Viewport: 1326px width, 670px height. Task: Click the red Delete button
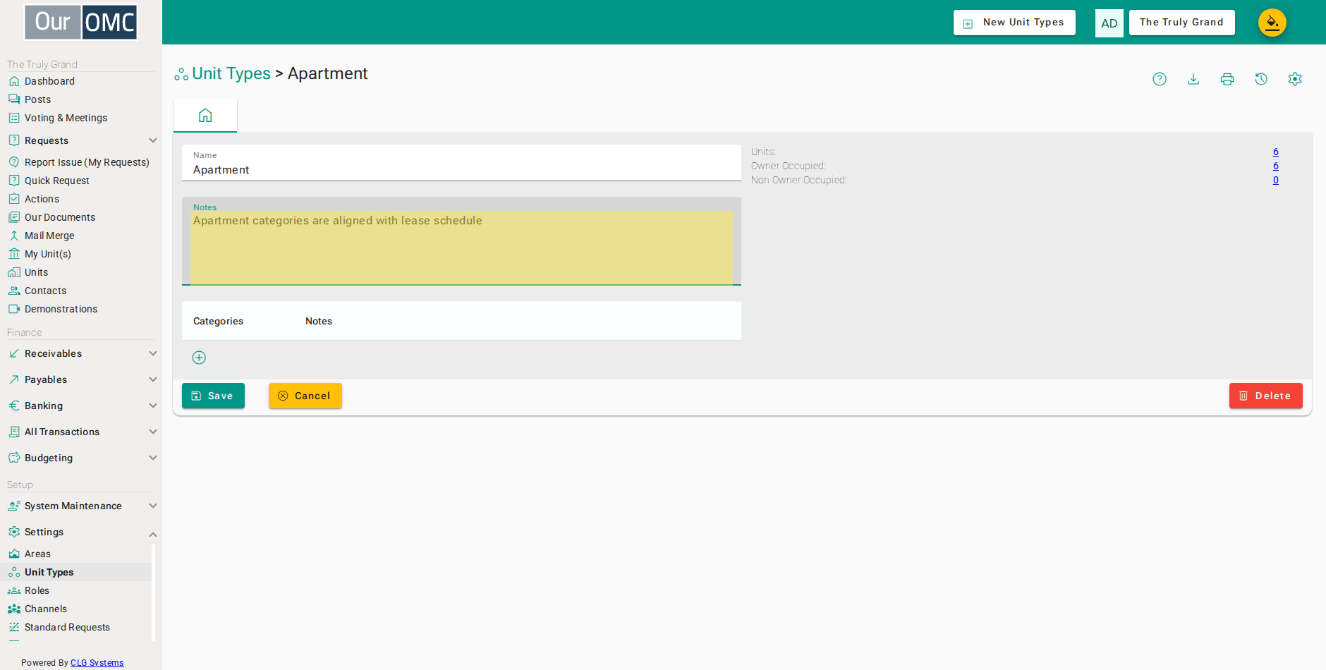[x=1266, y=396]
